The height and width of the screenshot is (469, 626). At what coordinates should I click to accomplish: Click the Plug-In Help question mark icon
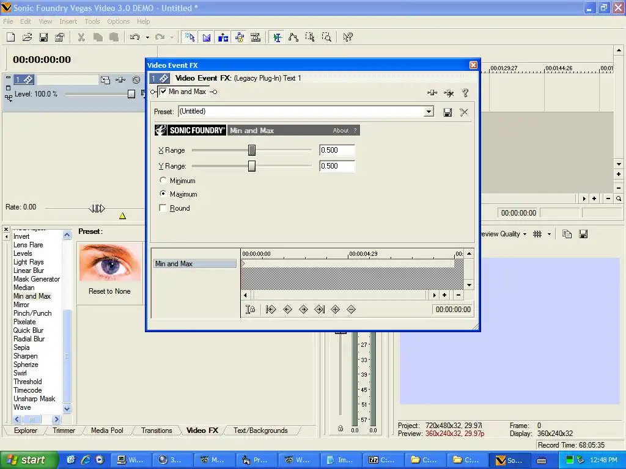(x=465, y=93)
